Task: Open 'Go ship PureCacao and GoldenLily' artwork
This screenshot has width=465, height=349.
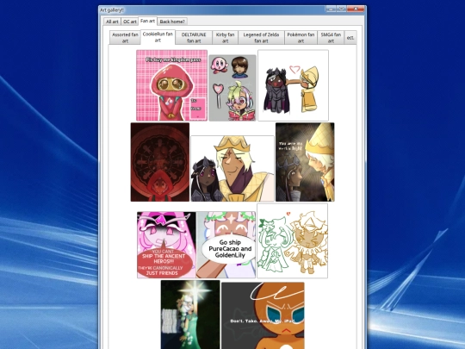Action: (x=226, y=245)
